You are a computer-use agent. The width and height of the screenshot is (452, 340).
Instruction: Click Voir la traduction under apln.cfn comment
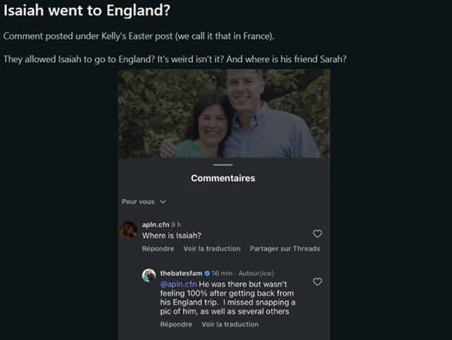[x=212, y=249]
